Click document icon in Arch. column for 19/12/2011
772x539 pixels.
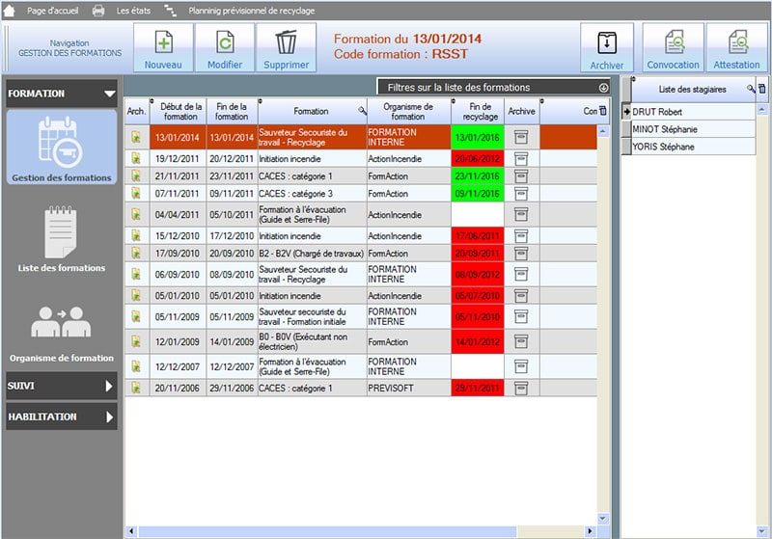click(136, 158)
